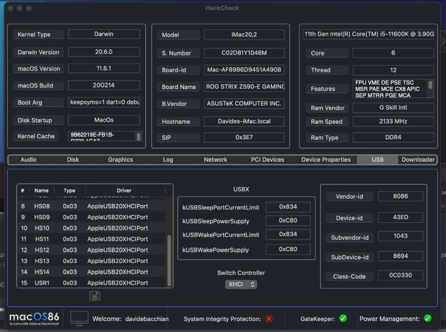Select the HS11 port row
Screen dimensions: 446x332
click(91, 239)
